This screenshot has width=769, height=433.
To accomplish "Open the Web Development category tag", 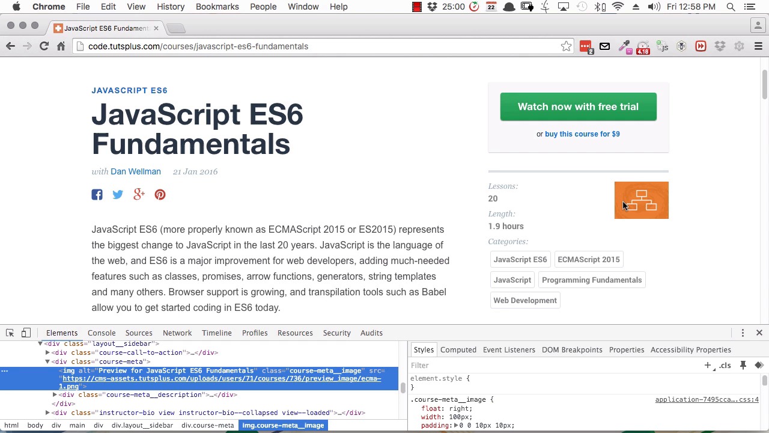I will [x=525, y=300].
